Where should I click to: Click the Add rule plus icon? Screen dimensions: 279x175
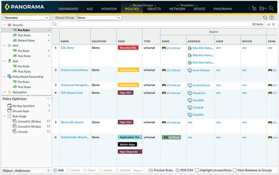pyautogui.click(x=55, y=170)
